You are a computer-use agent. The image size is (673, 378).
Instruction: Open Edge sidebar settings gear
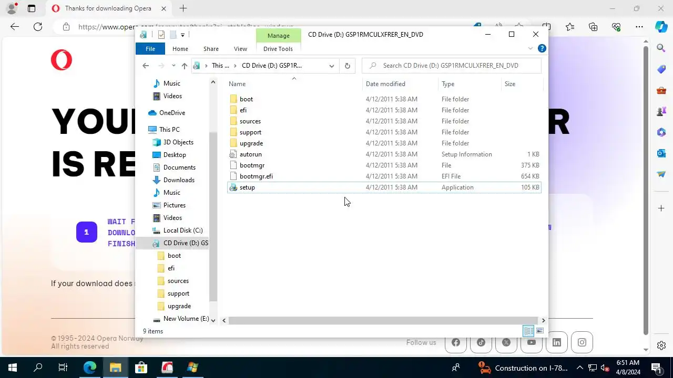(x=661, y=345)
